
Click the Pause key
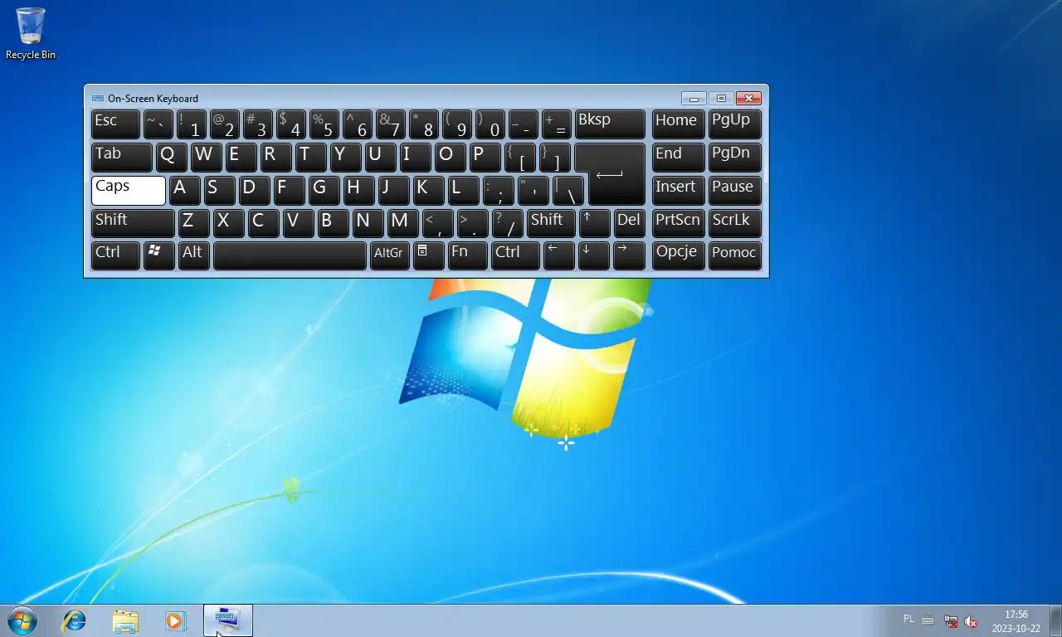[x=735, y=190]
